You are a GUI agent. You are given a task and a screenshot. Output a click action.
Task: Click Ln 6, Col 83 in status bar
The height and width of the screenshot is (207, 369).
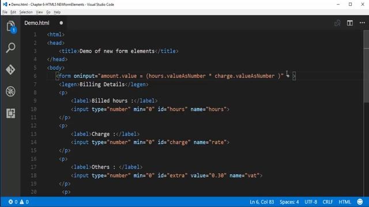[262, 202]
